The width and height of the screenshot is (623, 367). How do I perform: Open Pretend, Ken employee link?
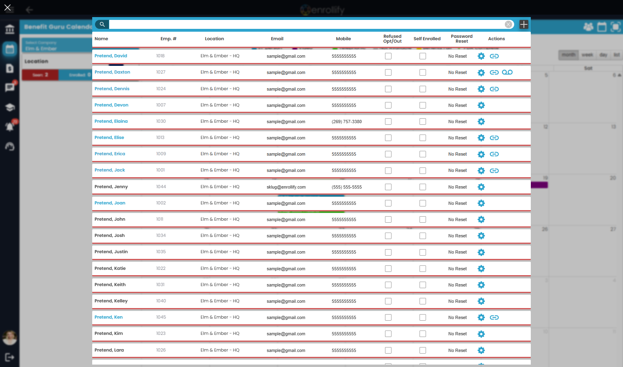point(108,317)
